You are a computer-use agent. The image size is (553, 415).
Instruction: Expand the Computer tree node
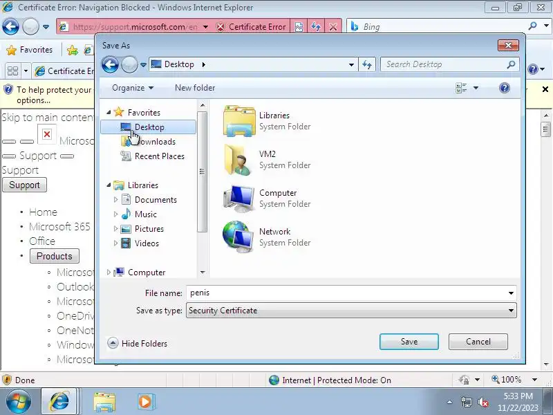tap(109, 273)
